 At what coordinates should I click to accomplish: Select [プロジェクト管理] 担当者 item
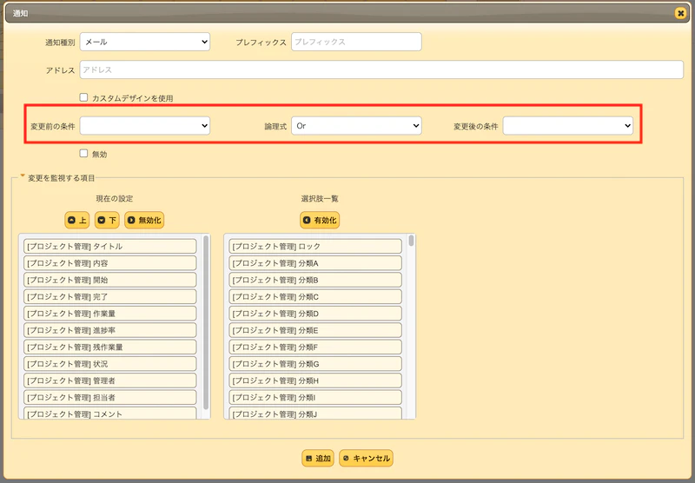(110, 398)
